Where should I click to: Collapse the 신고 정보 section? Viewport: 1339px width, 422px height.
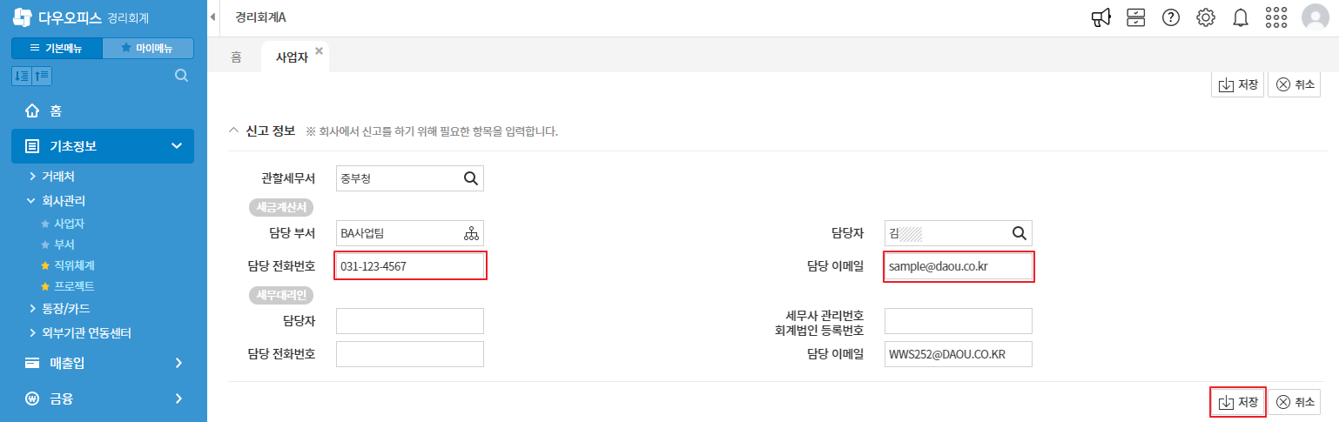tap(232, 131)
